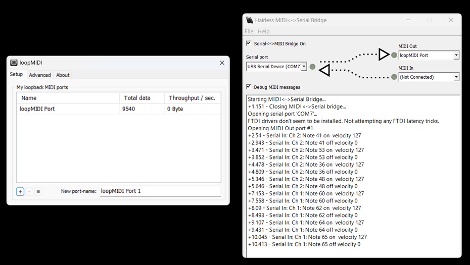Click the log line 'Note 48 off velocity 0'
The image size is (470, 265).
tap(303, 186)
